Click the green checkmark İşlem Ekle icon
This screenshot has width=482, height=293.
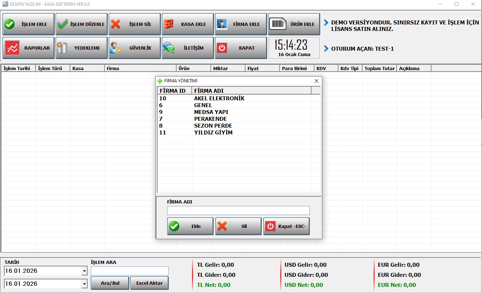9,24
